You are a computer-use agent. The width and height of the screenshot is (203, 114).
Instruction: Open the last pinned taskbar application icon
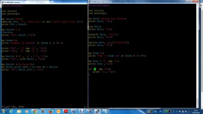[x=105, y=111]
